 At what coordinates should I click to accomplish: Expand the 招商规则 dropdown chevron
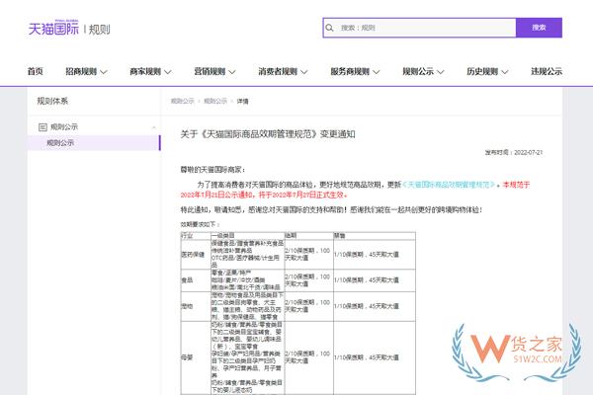tap(104, 72)
